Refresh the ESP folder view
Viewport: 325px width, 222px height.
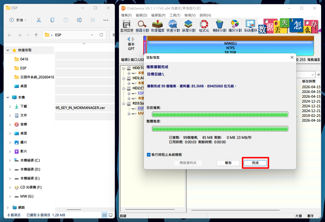coord(101,35)
